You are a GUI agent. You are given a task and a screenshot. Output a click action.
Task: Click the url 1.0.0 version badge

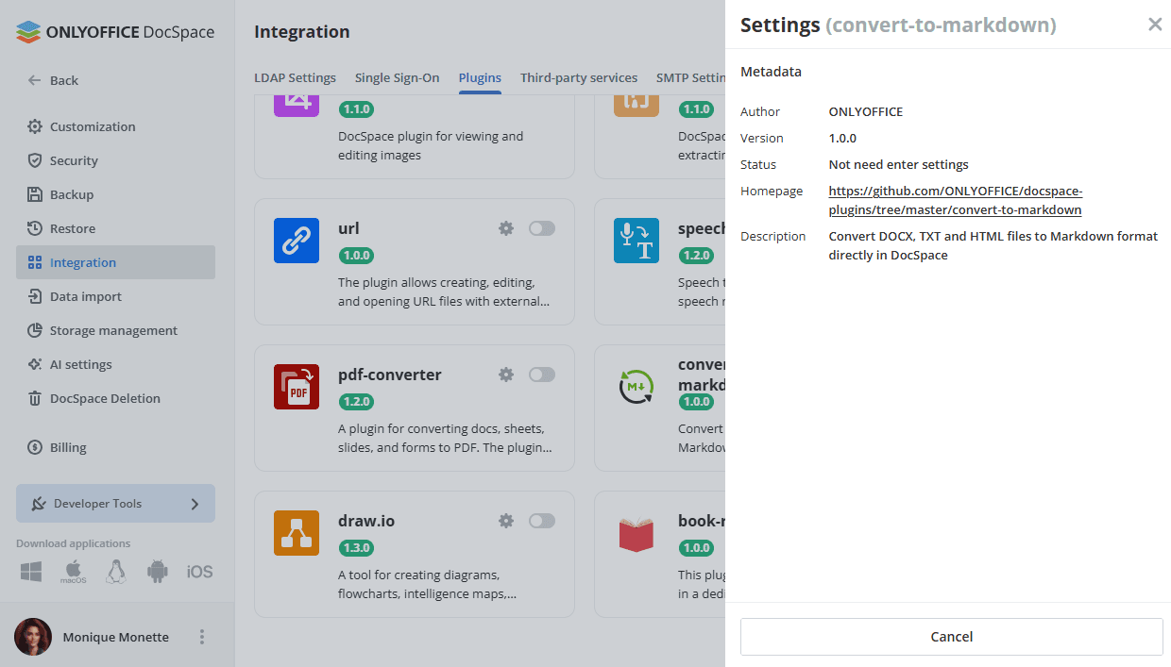click(356, 255)
